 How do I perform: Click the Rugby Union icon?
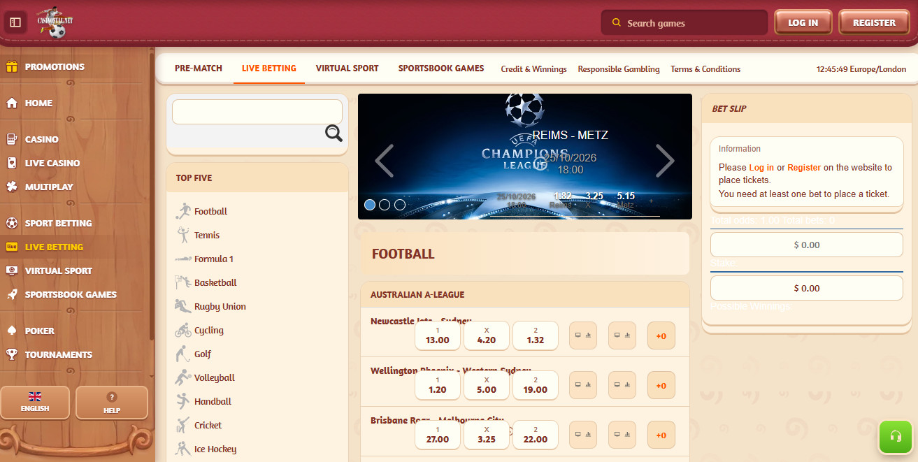tap(183, 306)
